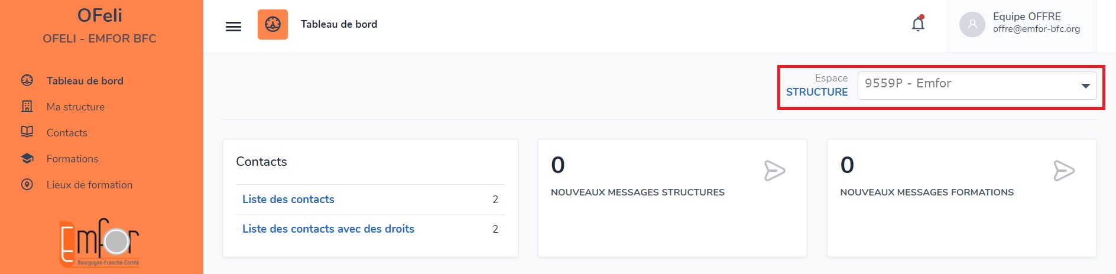Viewport: 1116px width, 274px height.
Task: Select the 9559P - Emfor combo box
Action: click(x=977, y=86)
